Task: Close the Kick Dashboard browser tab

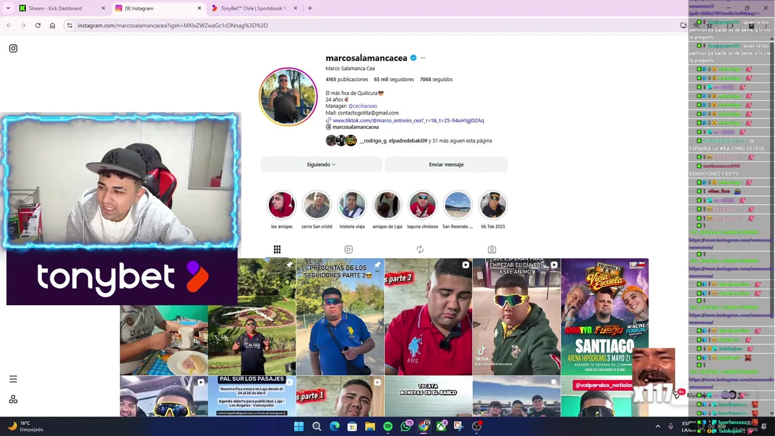Action: (103, 8)
